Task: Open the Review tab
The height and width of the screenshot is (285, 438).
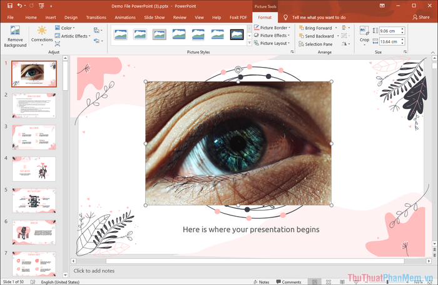Action: pos(180,18)
